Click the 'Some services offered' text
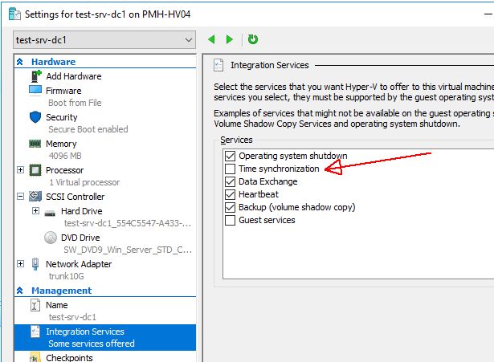This screenshot has width=494, height=362. [x=92, y=344]
